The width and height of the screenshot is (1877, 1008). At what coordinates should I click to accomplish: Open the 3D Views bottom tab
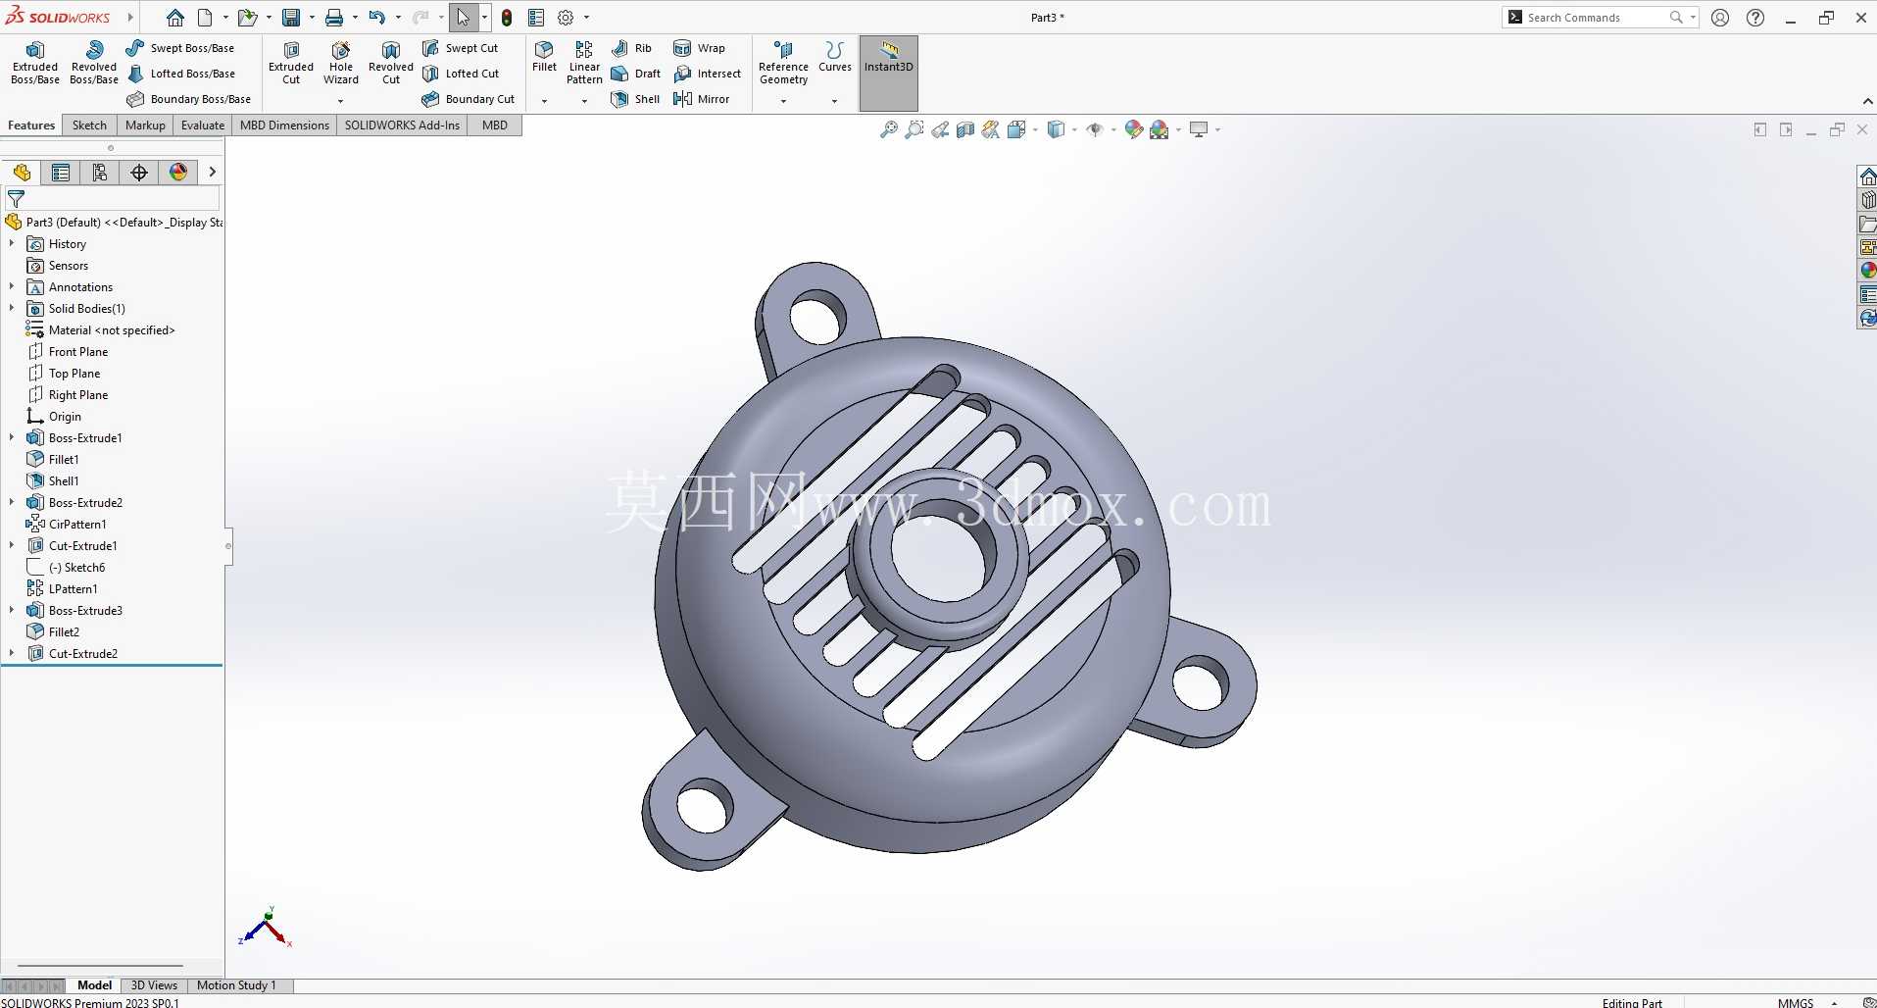click(154, 985)
